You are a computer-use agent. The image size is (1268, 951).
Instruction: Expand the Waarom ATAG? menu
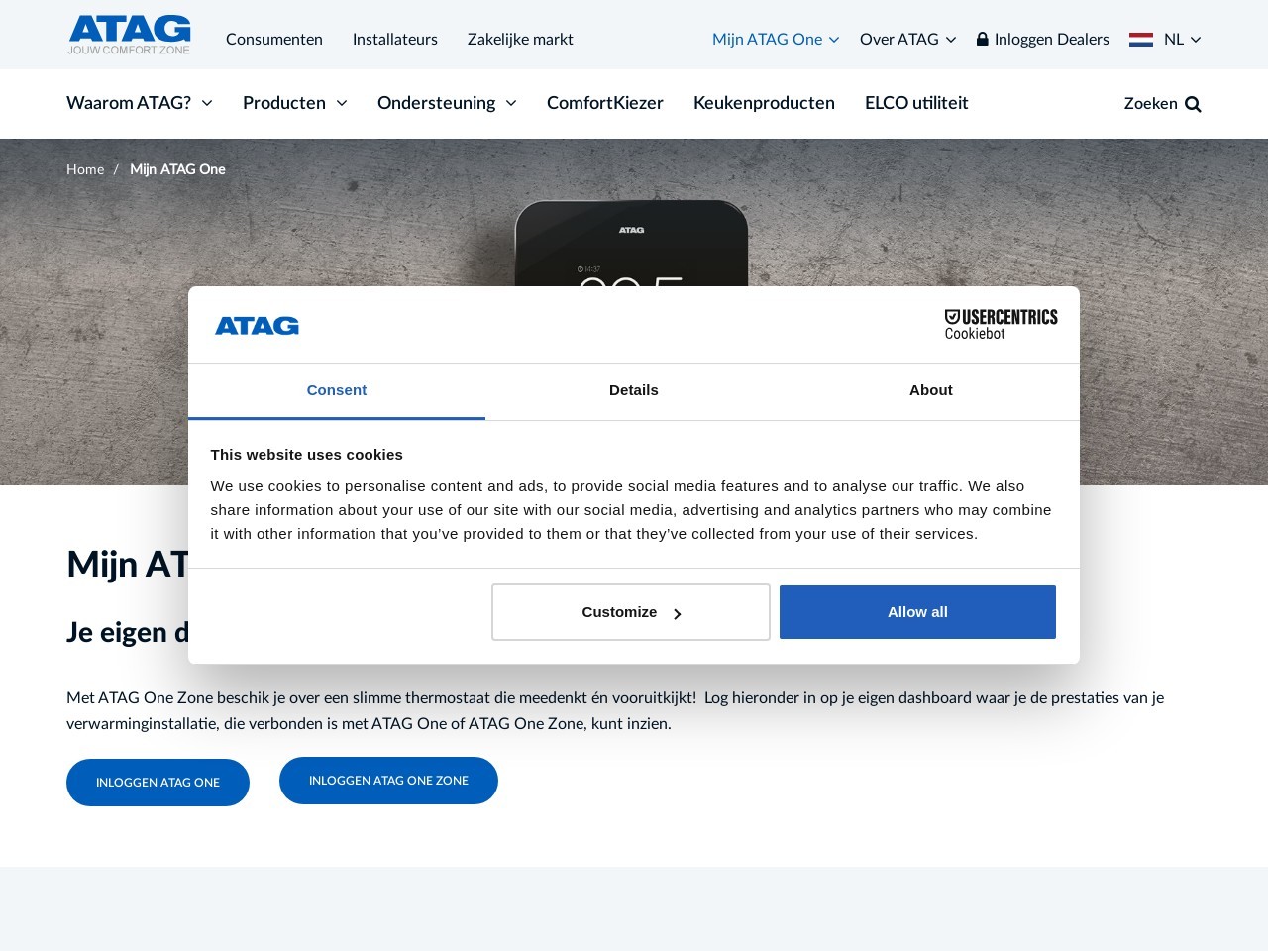(140, 103)
